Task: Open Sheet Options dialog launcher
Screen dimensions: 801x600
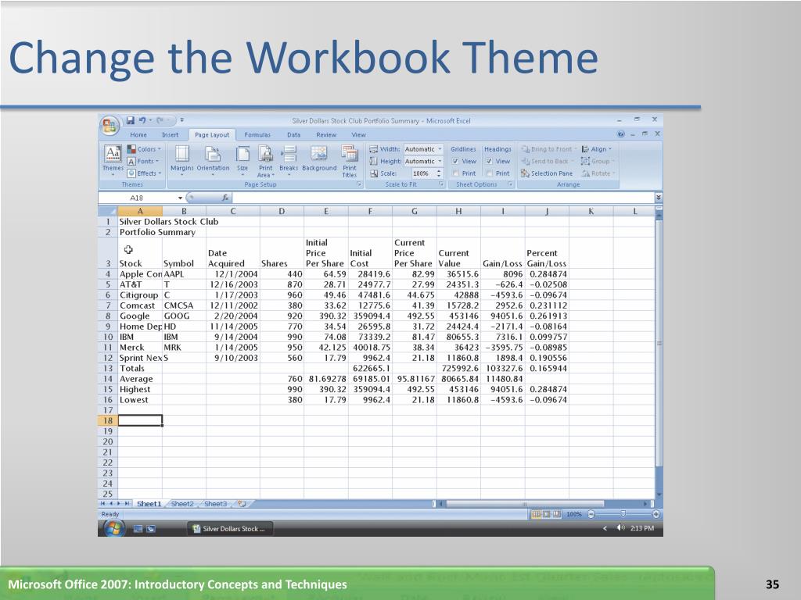Action: pyautogui.click(x=510, y=184)
